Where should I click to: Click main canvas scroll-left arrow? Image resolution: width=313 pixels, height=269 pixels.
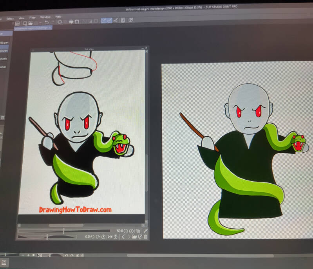[82, 255]
